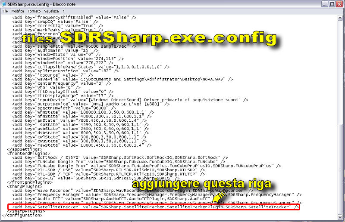Click the "usbState" line
345x222 pixels.
pos(81,129)
